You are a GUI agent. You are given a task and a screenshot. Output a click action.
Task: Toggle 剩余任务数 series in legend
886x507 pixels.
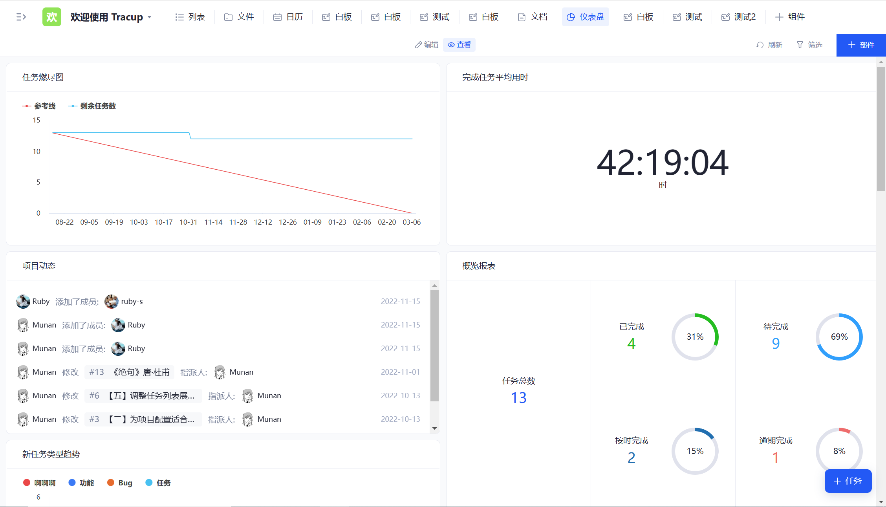tap(92, 106)
